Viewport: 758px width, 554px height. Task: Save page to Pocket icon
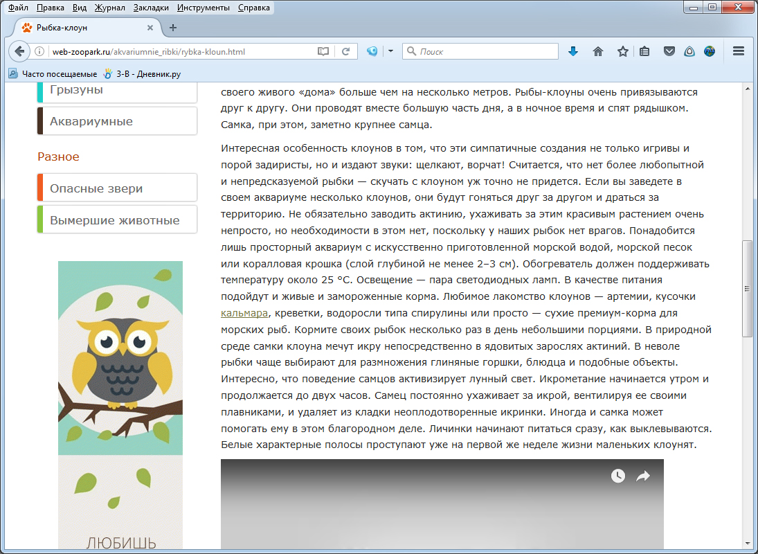point(669,51)
